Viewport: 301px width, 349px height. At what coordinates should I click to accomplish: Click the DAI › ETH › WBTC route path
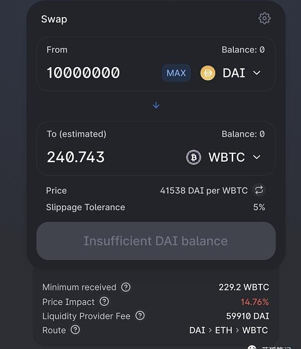228,330
